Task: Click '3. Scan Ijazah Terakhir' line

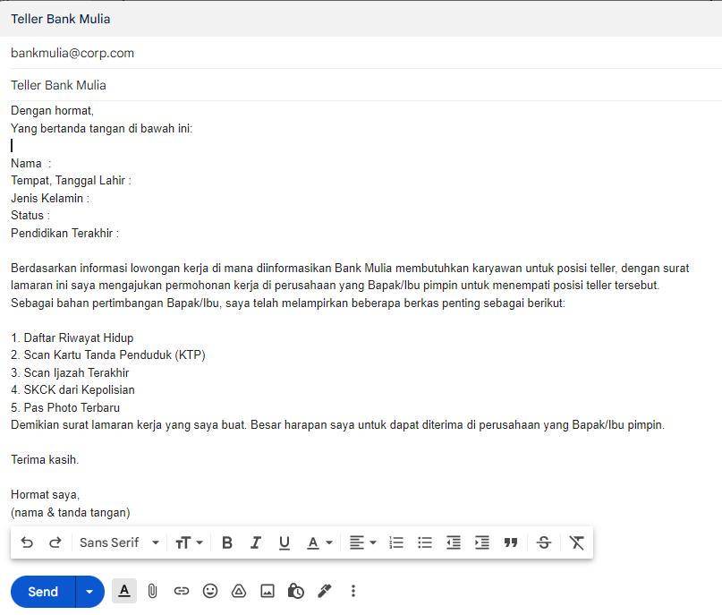Action: pyautogui.click(x=70, y=372)
